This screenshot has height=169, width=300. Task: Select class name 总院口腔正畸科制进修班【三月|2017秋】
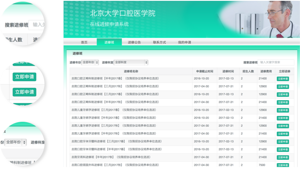pyautogui.click(x=115, y=86)
